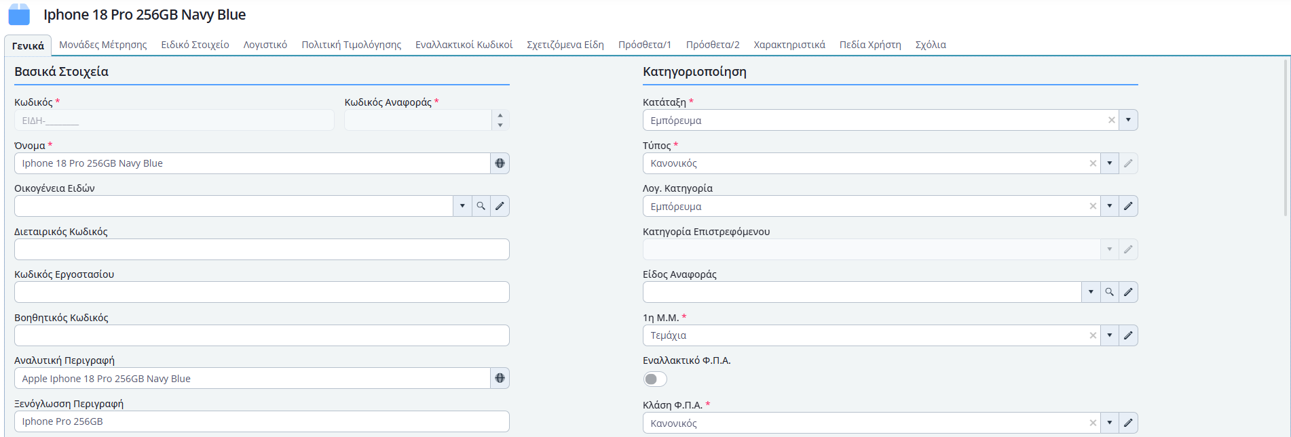
Task: Clear the Κατάταξη field with the X
Action: point(1111,120)
